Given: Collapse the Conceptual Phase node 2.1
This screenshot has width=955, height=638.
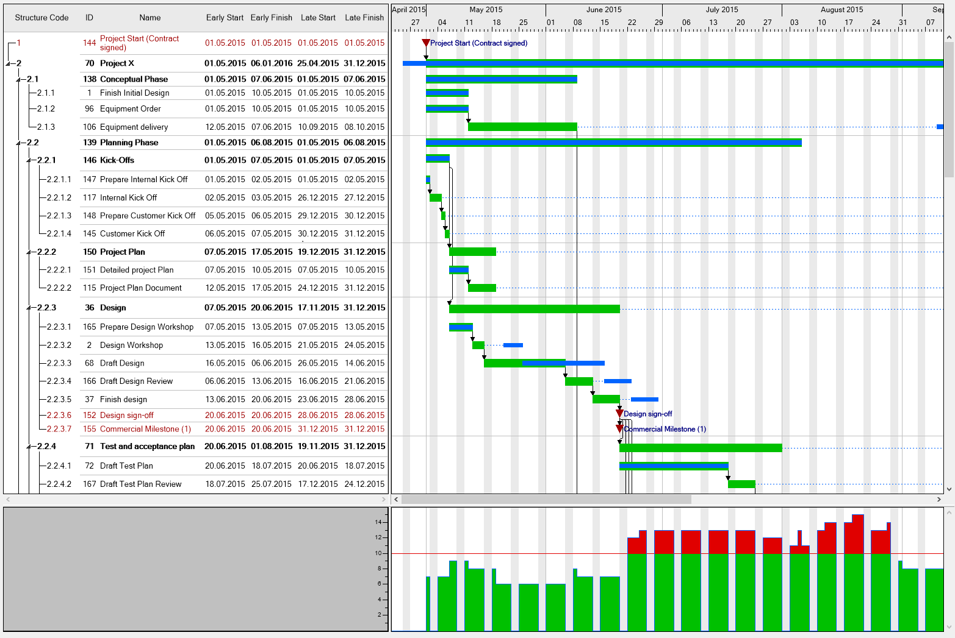Looking at the screenshot, I should click(x=17, y=79).
